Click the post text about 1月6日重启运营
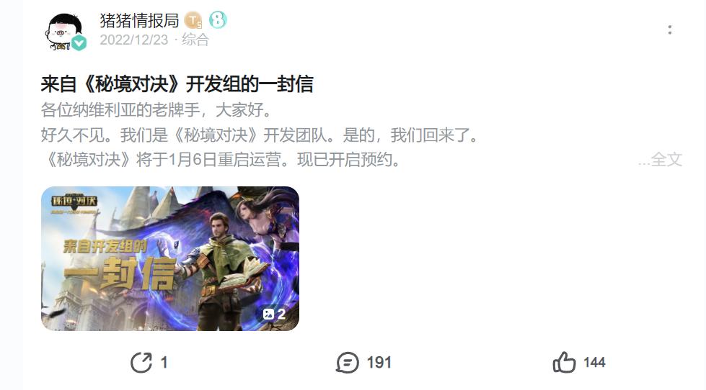Image resolution: width=706 pixels, height=390 pixels. coord(221,160)
